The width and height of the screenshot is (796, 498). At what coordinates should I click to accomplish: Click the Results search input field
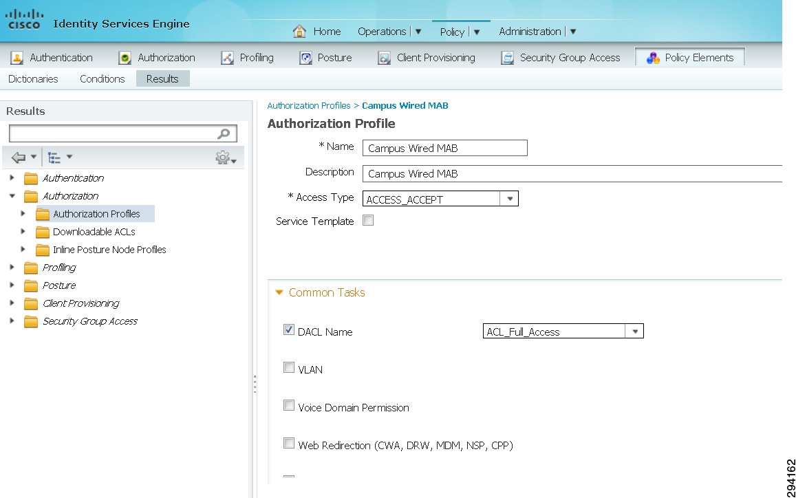pos(123,133)
